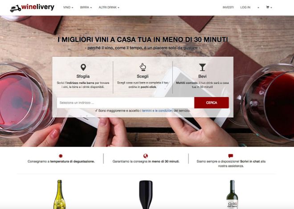Expand the BIRRA dropdown menu
This screenshot has height=209, width=294.
(x=86, y=7)
